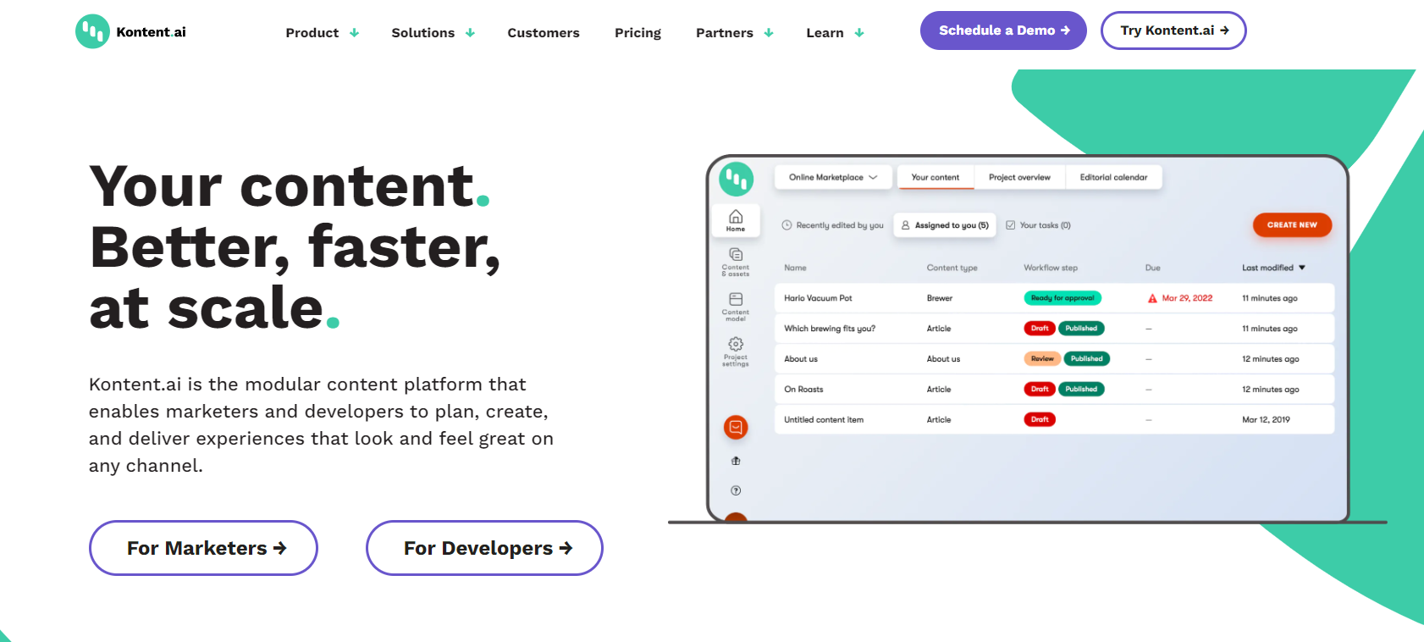Viewport: 1424px width, 642px height.
Task: Click the orange chat bubble icon
Action: point(736,428)
